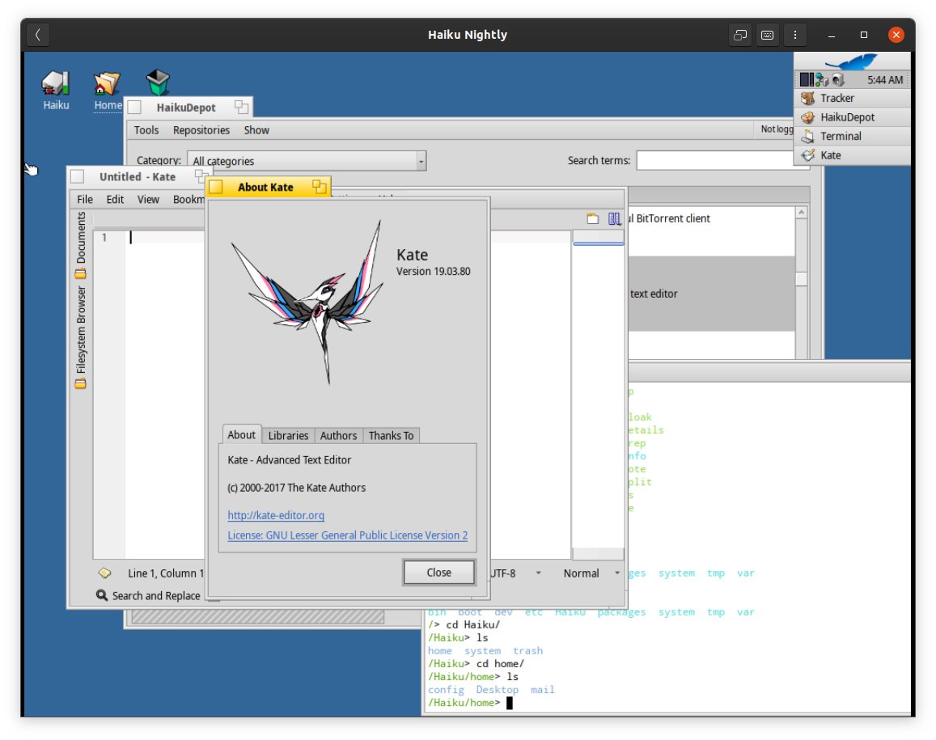The image size is (936, 740).
Task: Open the UTF-8 encoding dropdown in Kate
Action: coord(515,573)
